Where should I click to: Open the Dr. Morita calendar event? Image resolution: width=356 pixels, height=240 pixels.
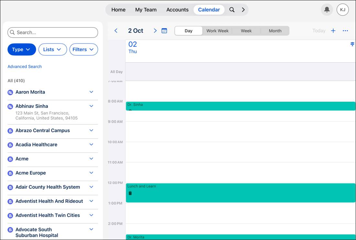(240, 237)
